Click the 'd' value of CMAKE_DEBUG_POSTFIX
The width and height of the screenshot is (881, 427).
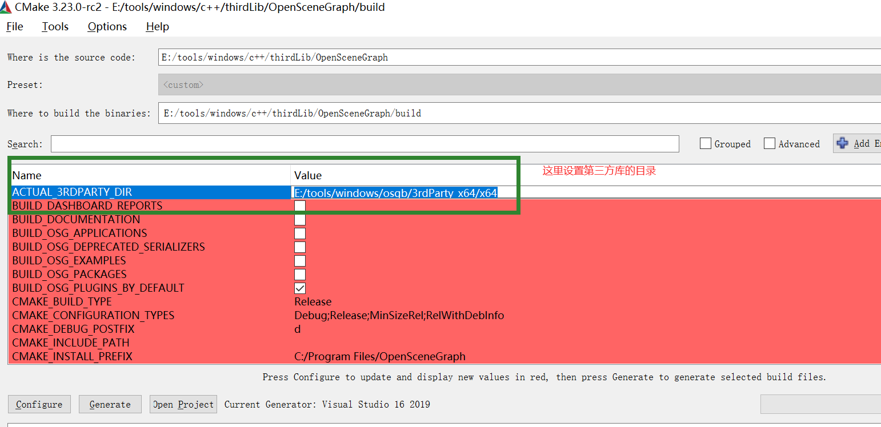298,329
